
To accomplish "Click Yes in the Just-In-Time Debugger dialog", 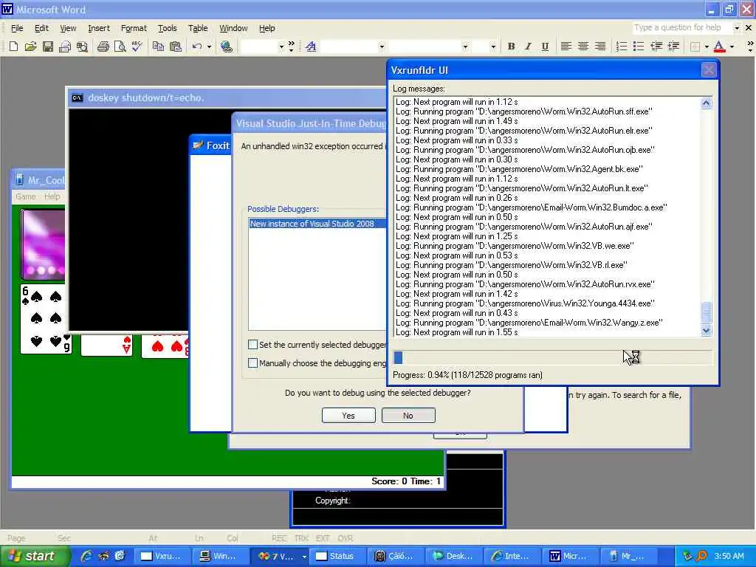I will coord(348,415).
